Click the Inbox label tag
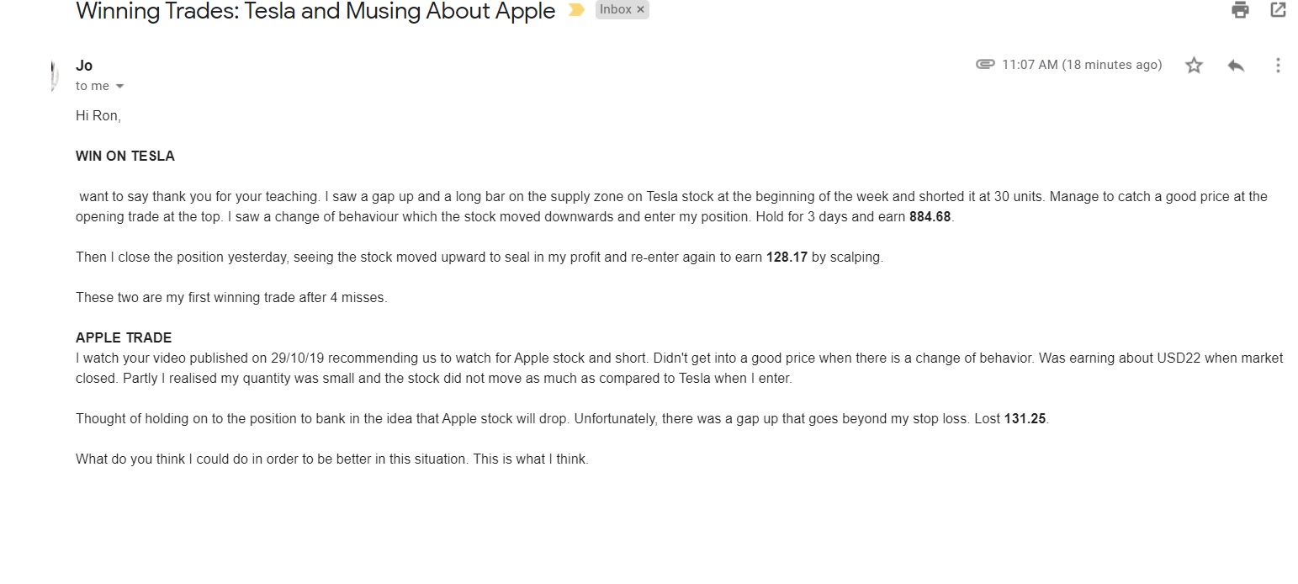This screenshot has width=1298, height=584. 615,10
